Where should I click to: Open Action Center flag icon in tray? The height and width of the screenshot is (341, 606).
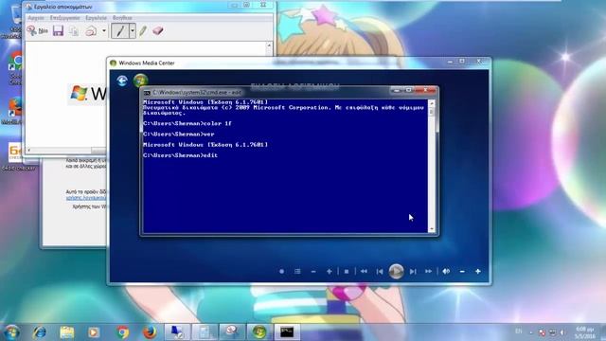[542, 332]
